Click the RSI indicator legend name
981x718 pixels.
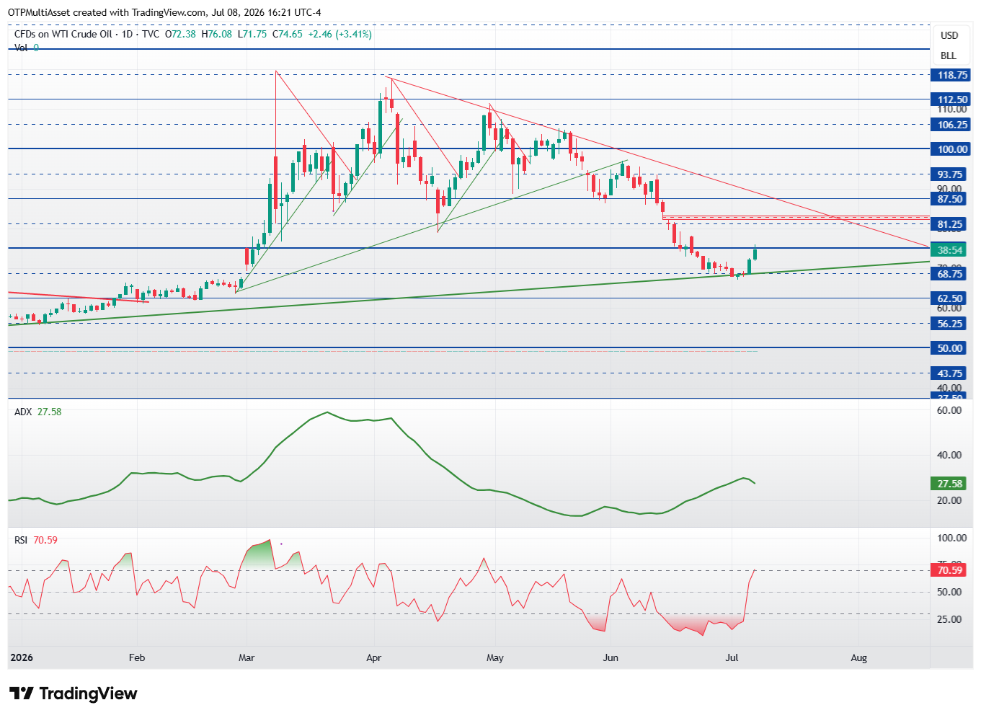(21, 540)
